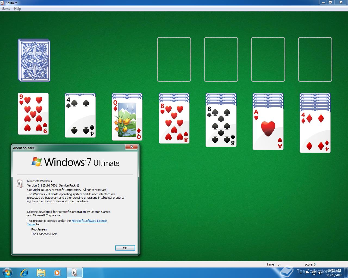Select the Ace of hearts card
This screenshot has width=348, height=278.
click(x=268, y=129)
